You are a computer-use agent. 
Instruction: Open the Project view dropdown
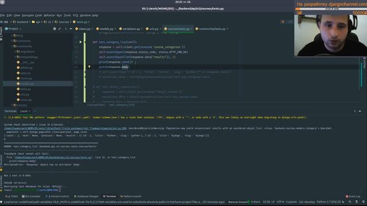pyautogui.click(x=13, y=29)
